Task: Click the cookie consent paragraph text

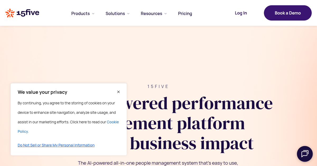Action: click(x=66, y=113)
